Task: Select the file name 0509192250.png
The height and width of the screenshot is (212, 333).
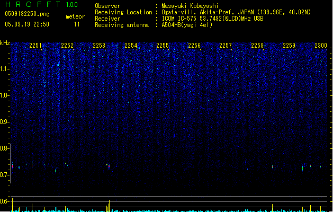Action: point(27,14)
